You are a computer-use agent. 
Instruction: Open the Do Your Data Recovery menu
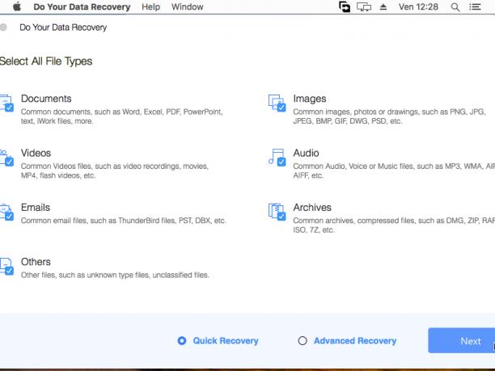82,7
